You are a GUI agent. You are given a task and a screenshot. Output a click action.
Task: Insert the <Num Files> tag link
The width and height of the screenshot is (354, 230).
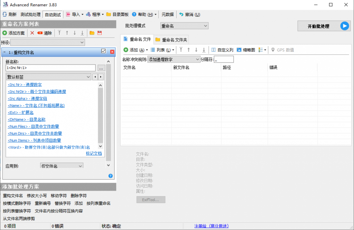click(33, 127)
